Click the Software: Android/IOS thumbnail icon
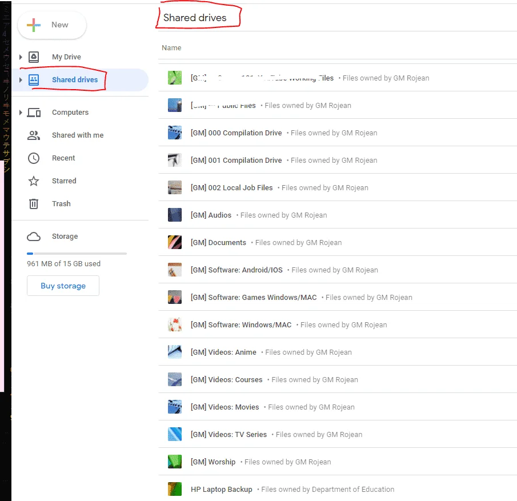 tap(175, 270)
